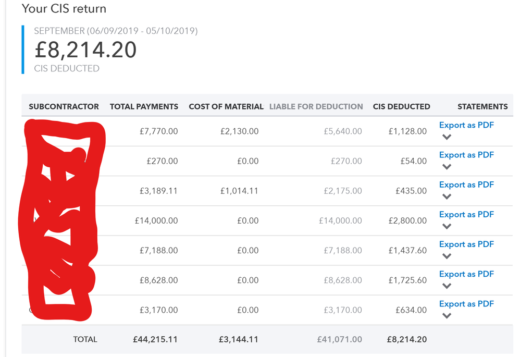Click the CIS Deducted column header

point(401,106)
